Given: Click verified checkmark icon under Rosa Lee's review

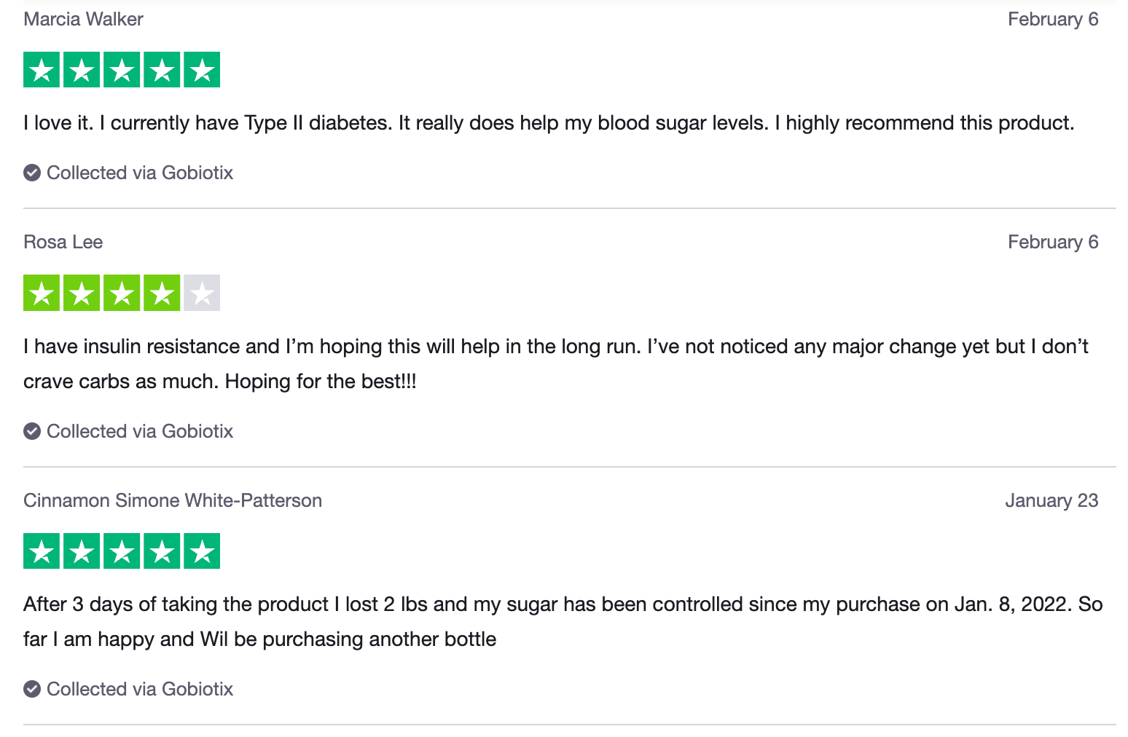Looking at the screenshot, I should [x=32, y=431].
